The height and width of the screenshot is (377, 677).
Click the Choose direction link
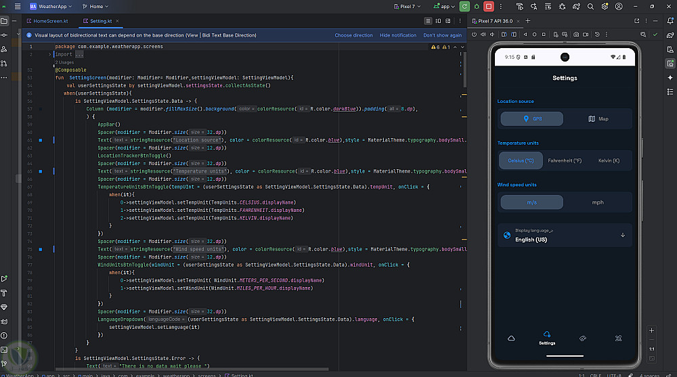(x=353, y=35)
